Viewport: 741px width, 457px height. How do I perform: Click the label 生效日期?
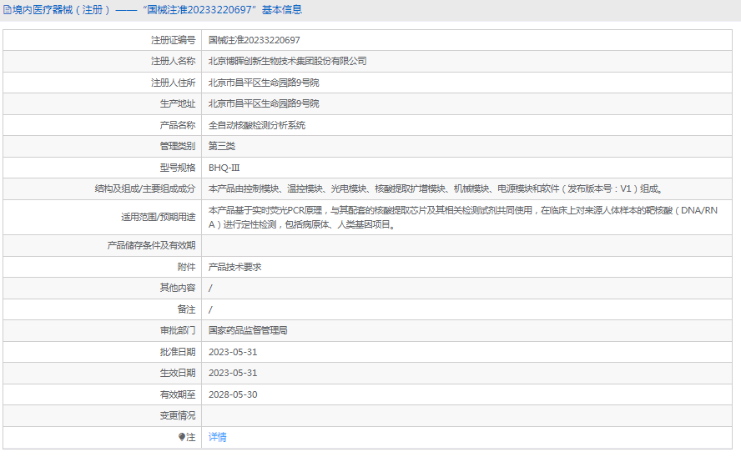pyautogui.click(x=178, y=373)
